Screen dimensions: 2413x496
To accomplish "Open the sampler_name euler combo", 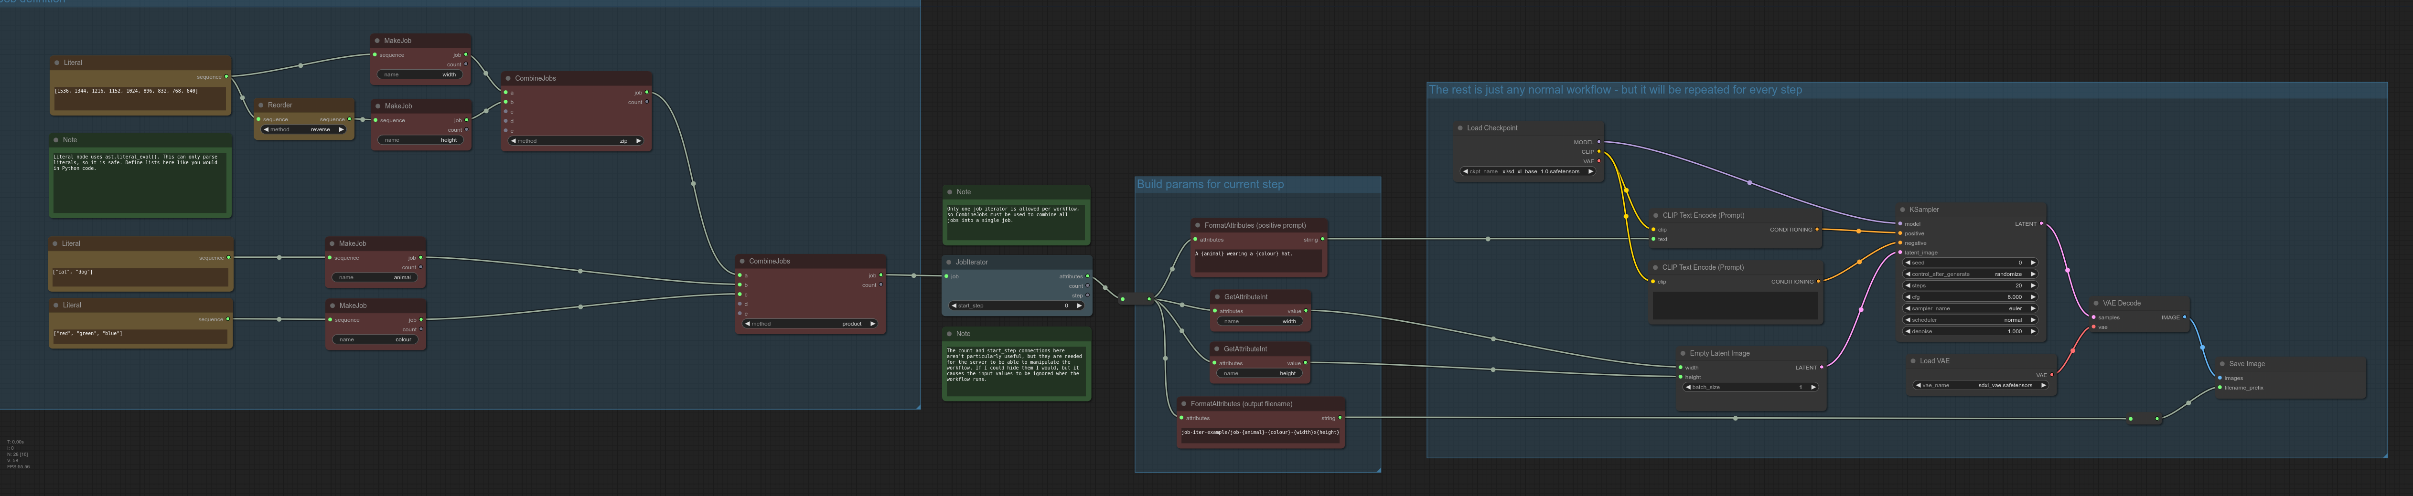I will click(x=1971, y=309).
